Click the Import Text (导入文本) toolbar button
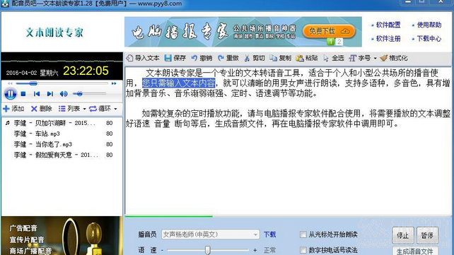Image resolution: width=454 pixels, height=255 pixels. [x=143, y=58]
